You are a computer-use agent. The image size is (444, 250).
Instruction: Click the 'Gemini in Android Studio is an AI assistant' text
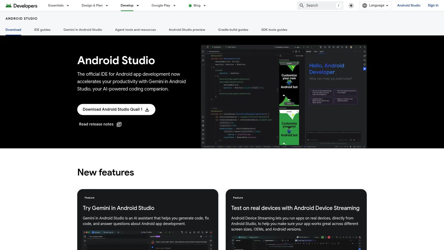[x=146, y=221]
